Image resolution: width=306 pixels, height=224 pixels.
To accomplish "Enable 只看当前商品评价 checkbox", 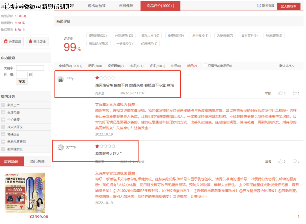I will point(205,65).
